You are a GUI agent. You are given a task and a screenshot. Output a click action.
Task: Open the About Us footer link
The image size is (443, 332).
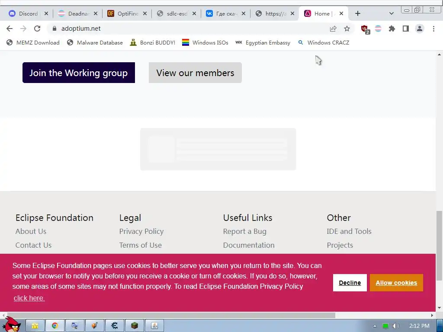31,231
